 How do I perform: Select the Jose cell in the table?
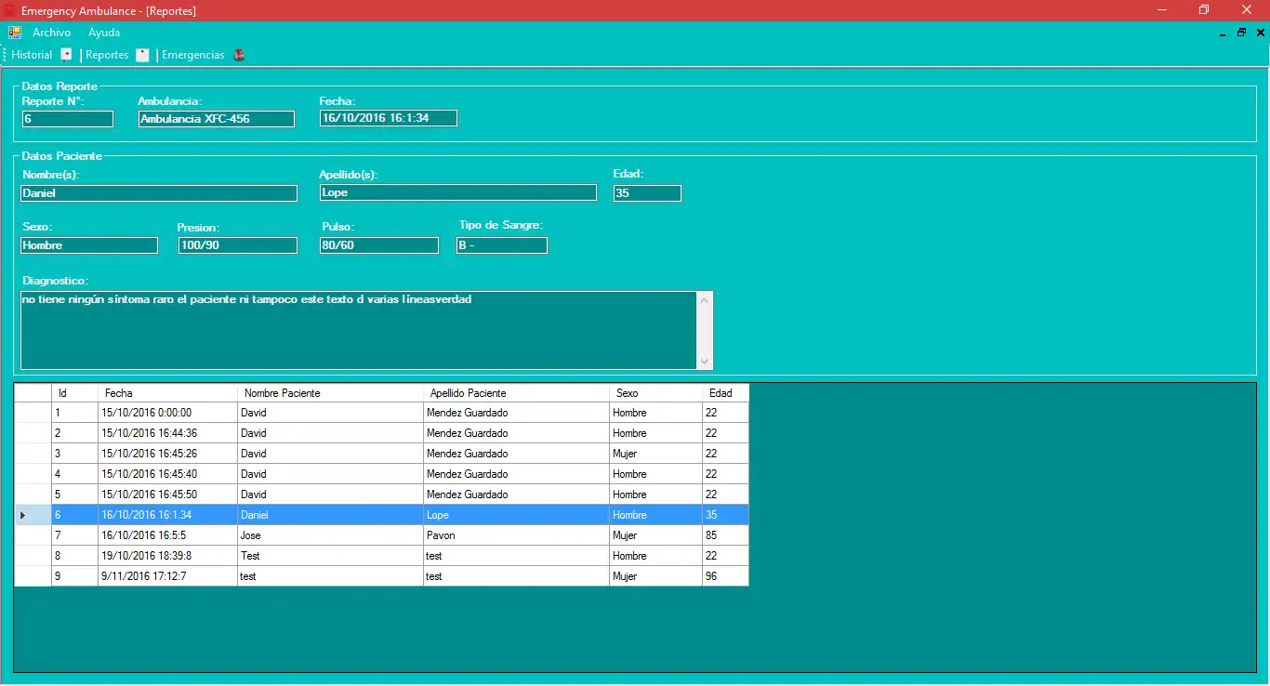(330, 535)
